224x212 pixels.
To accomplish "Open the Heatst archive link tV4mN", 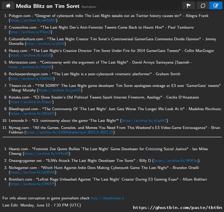I will (x=46, y=153).
